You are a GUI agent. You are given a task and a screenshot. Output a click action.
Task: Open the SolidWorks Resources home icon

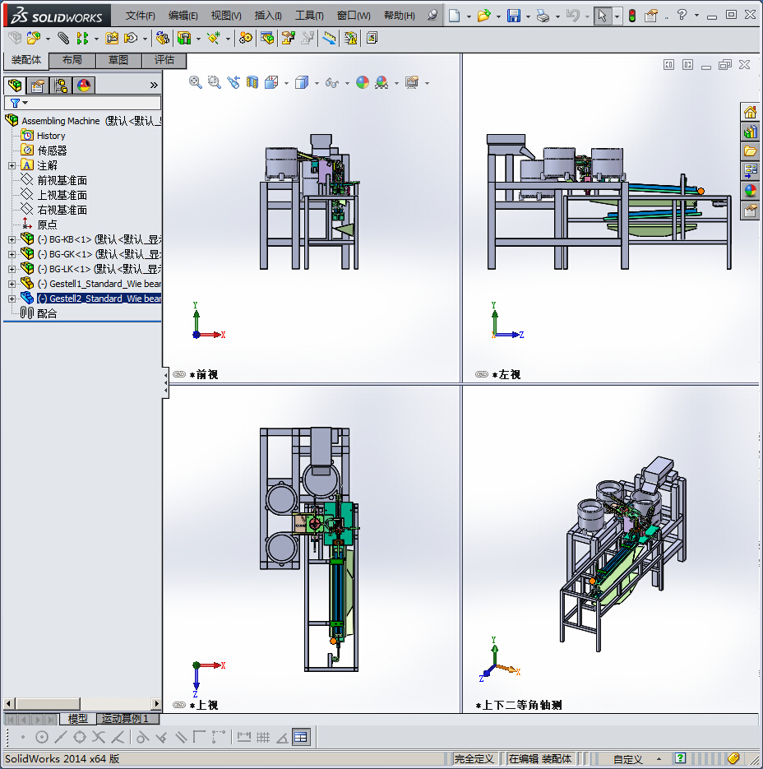pos(750,113)
